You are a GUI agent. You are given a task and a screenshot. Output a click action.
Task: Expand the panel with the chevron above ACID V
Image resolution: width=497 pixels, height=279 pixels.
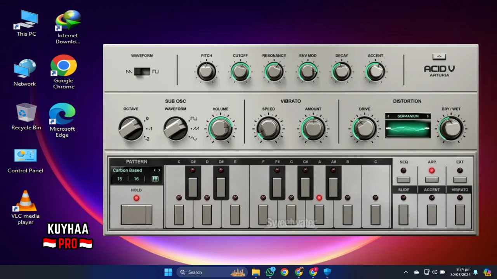(439, 57)
